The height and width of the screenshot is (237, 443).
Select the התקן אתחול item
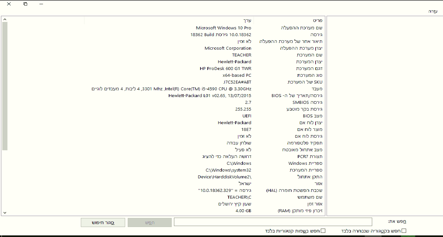pos(310,177)
